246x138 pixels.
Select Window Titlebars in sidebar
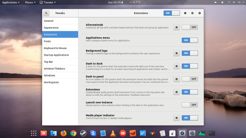(x=60, y=68)
